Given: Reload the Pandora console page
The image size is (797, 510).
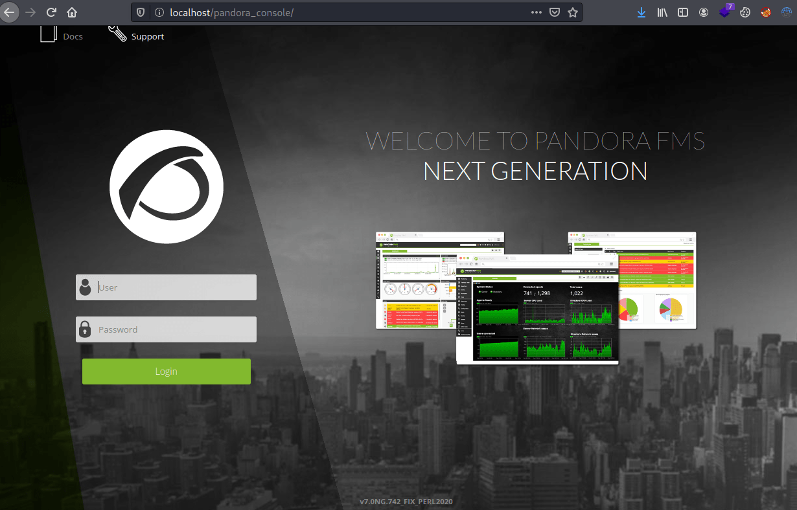Looking at the screenshot, I should 51,12.
